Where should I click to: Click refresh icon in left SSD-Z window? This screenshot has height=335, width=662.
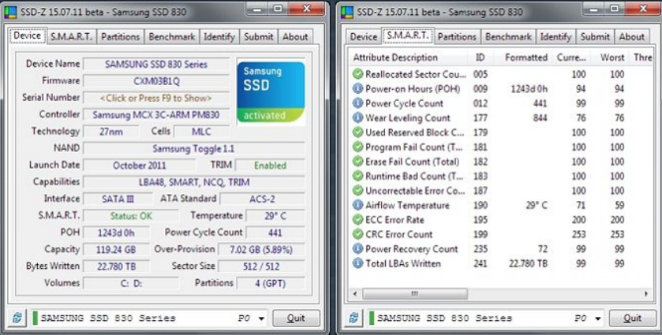17,318
